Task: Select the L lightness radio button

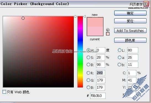Action: click(119, 50)
